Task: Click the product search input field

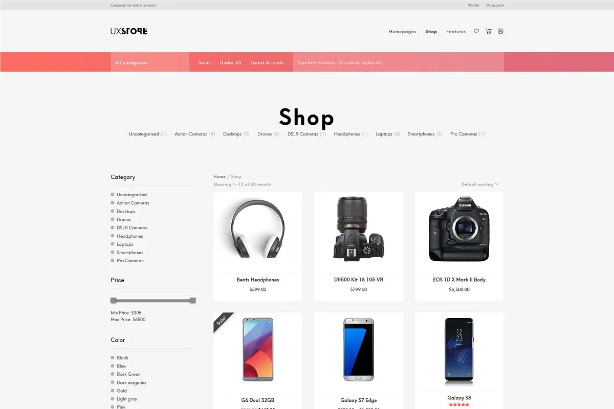Action: coord(398,62)
